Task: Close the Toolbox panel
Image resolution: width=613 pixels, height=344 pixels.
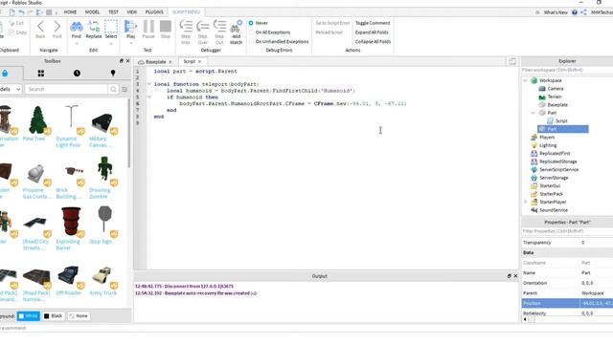Action: 127,61
